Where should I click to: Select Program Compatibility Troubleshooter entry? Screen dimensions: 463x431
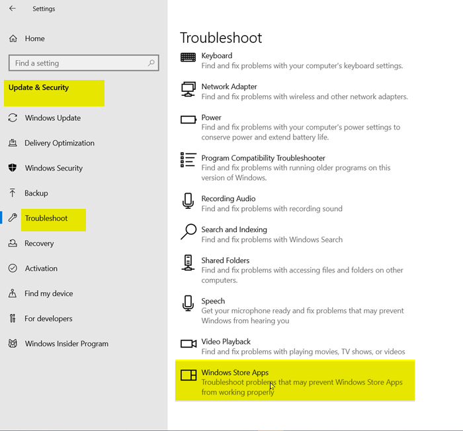click(263, 158)
